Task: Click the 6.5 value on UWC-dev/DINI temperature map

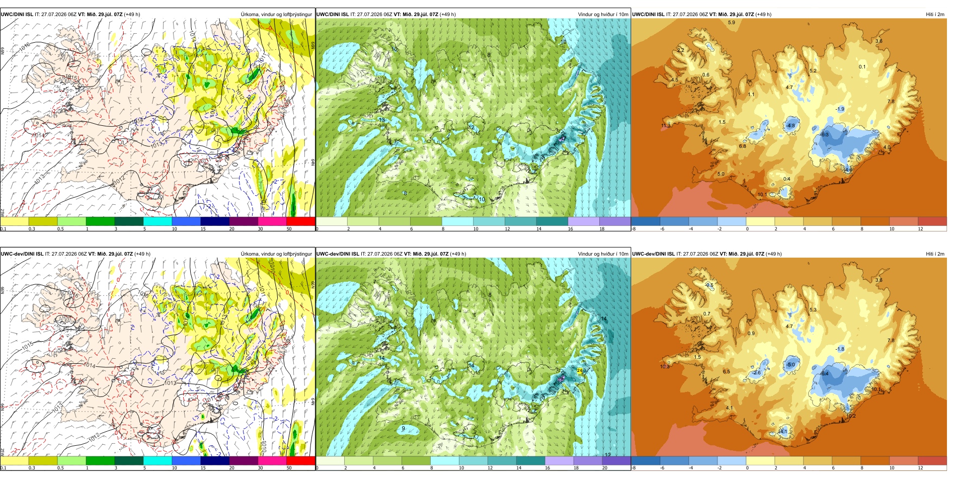Action: click(x=727, y=372)
